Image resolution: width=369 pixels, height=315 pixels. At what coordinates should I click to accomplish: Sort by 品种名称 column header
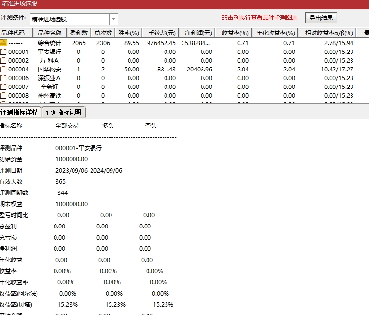50,33
